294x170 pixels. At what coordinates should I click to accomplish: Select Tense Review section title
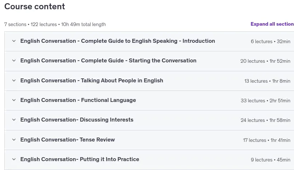point(67,140)
